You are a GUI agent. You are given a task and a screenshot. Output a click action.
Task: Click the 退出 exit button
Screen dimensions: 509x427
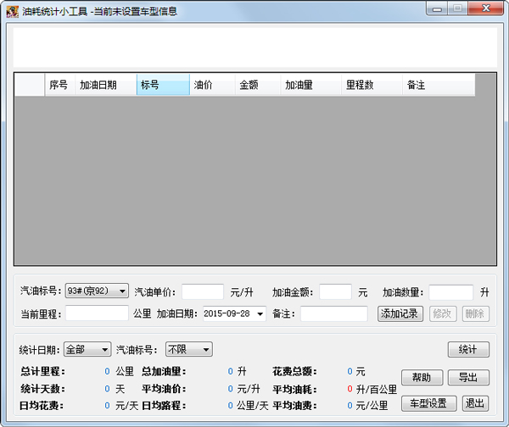pos(476,403)
